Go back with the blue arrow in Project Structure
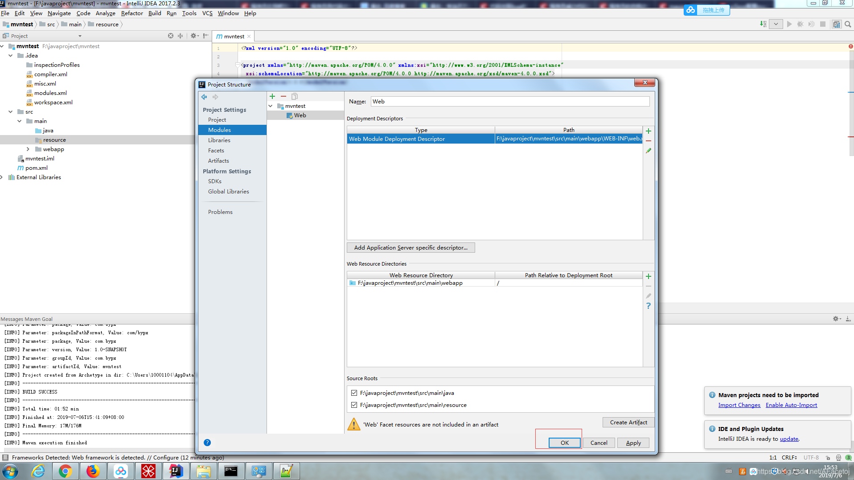Viewport: 854px width, 480px height. (x=204, y=97)
